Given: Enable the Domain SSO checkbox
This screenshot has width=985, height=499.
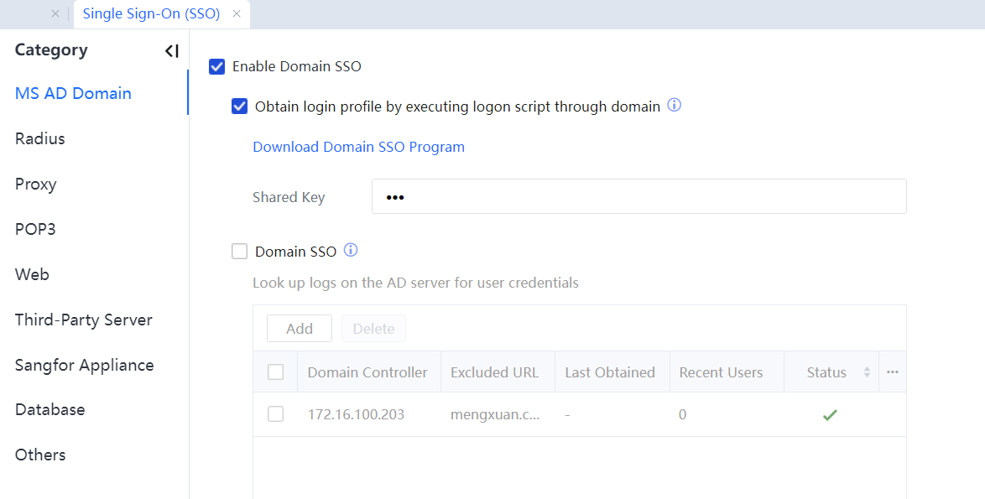Looking at the screenshot, I should point(240,251).
